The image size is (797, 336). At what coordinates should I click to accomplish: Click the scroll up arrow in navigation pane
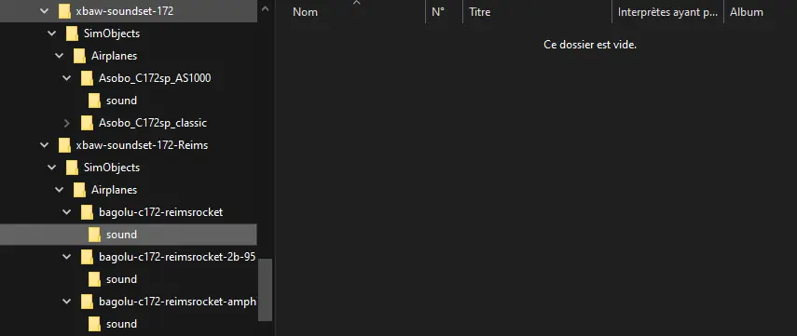265,8
